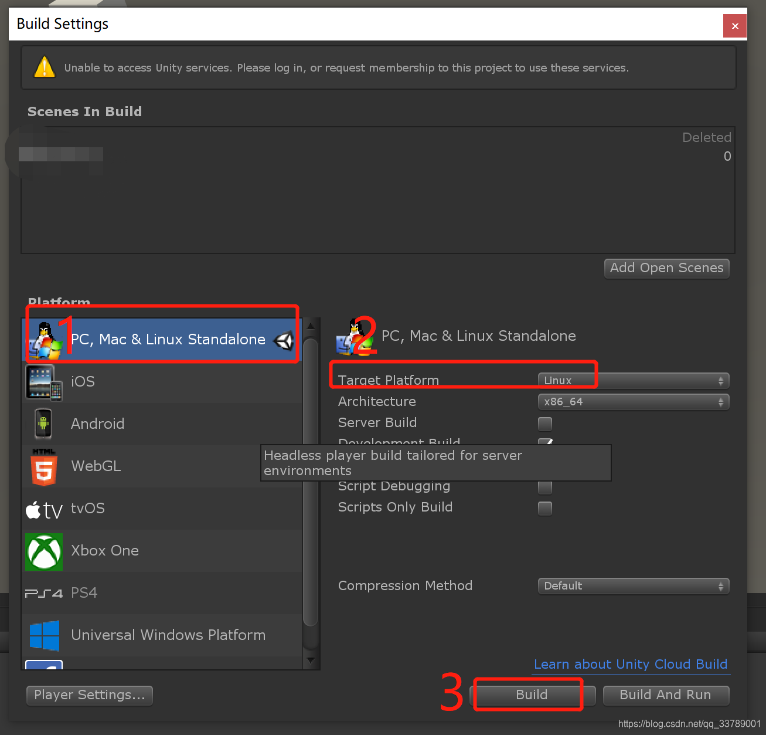Image resolution: width=766 pixels, height=735 pixels.
Task: Click the Deleted column label
Action: click(707, 137)
